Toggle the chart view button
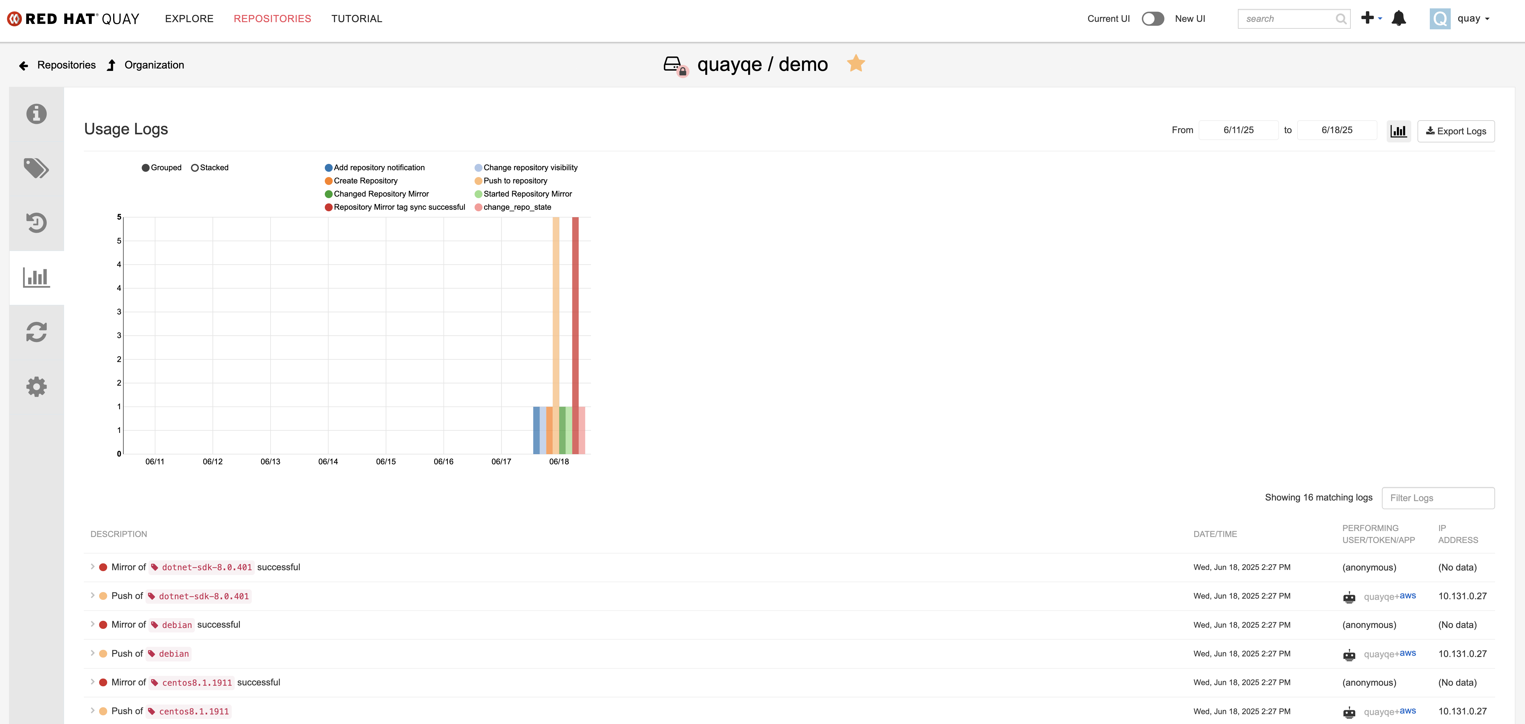 point(1398,131)
